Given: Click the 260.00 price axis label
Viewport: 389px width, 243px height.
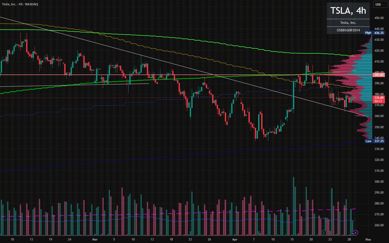Looking at the screenshot, I should click(x=379, y=225).
